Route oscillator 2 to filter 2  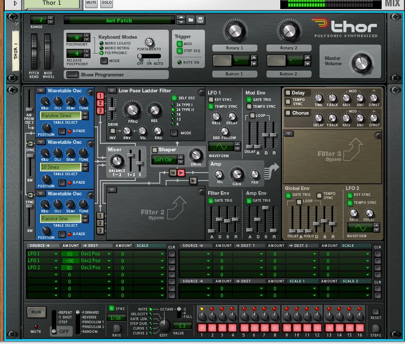pyautogui.click(x=100, y=223)
